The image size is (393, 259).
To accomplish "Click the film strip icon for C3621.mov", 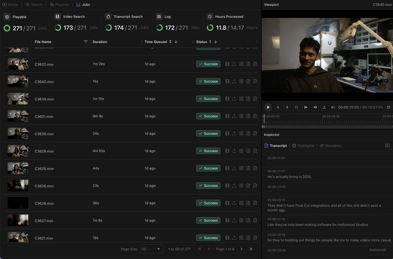I will (x=227, y=238).
